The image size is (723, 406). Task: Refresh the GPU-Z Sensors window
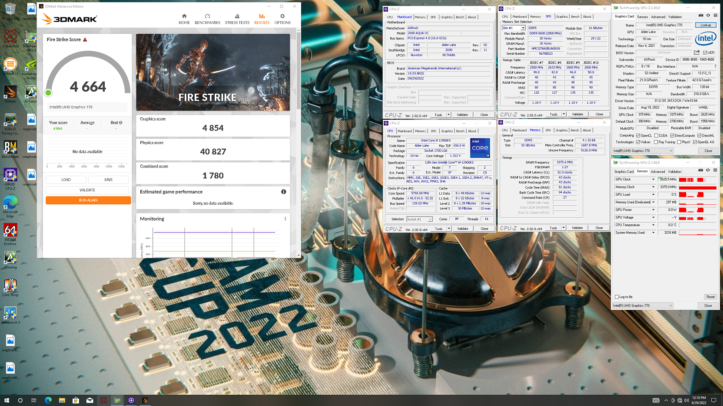click(708, 170)
